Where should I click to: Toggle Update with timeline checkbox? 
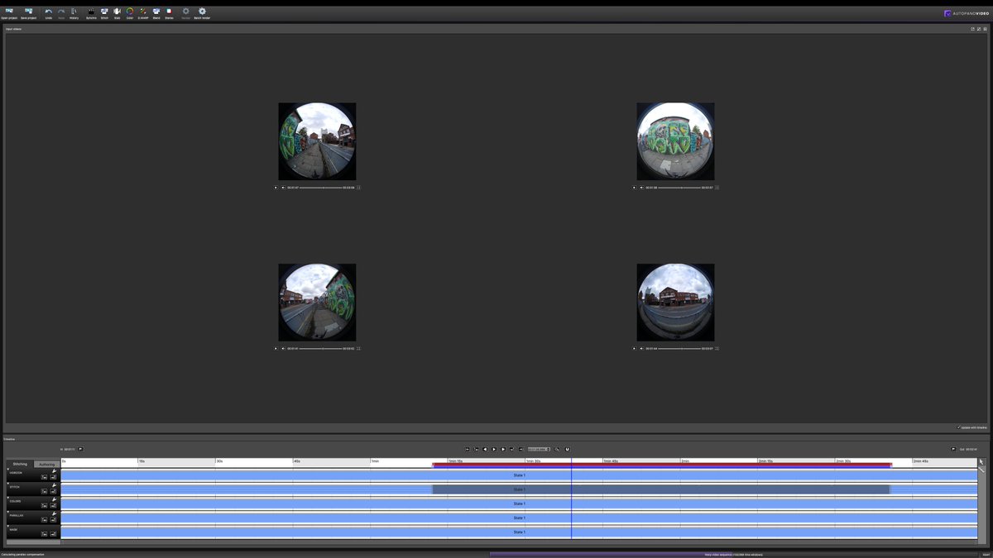(x=958, y=427)
